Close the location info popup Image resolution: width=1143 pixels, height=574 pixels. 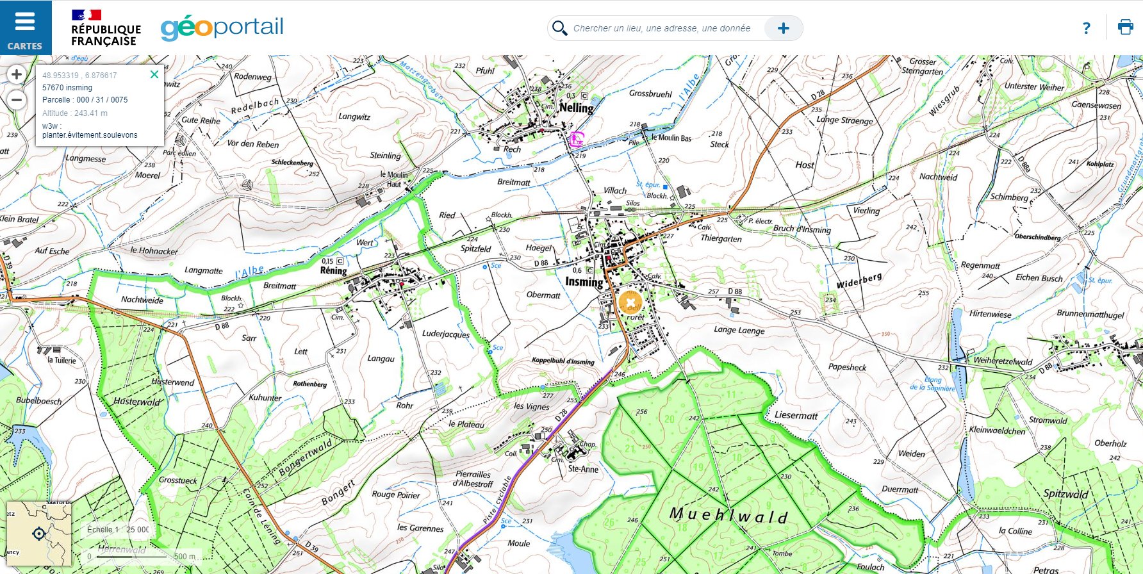(x=154, y=74)
